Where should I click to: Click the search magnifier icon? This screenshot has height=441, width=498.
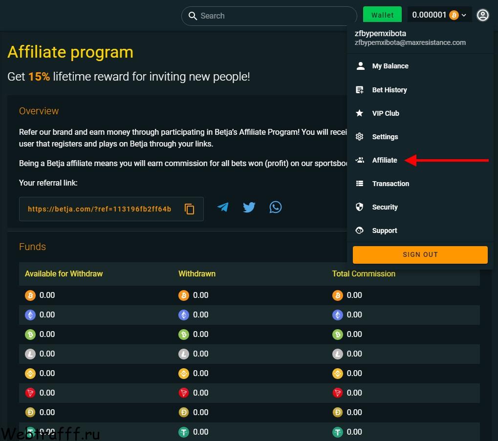(193, 16)
